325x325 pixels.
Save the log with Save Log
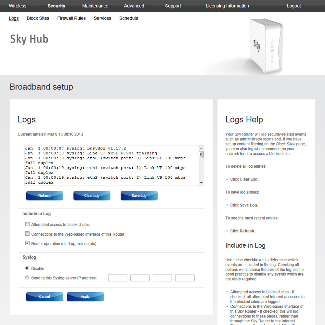coord(139,196)
